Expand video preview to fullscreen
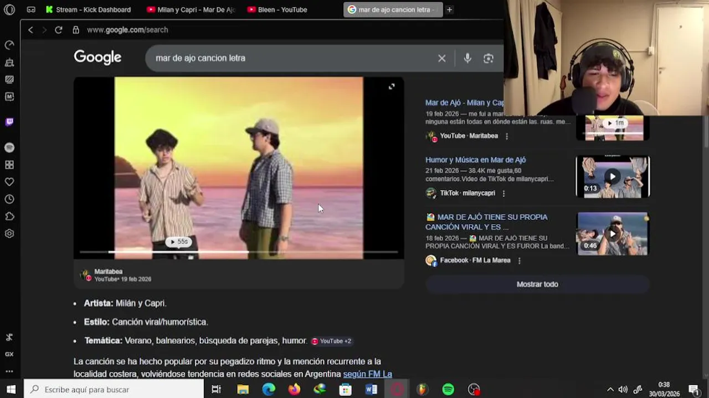 coord(392,86)
